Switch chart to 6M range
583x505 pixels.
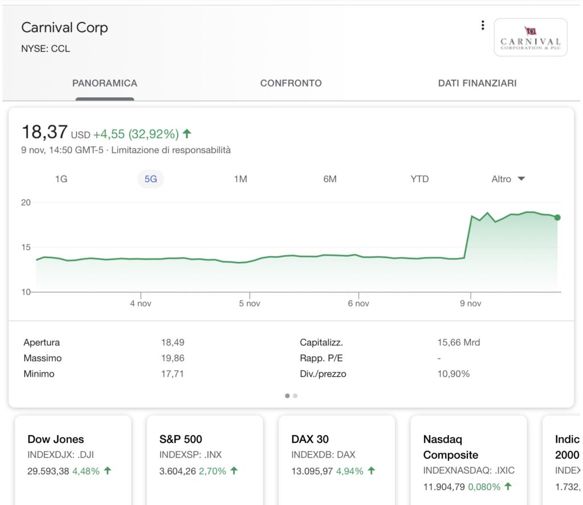[x=330, y=179]
